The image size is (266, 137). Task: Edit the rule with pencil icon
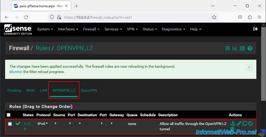(239, 123)
